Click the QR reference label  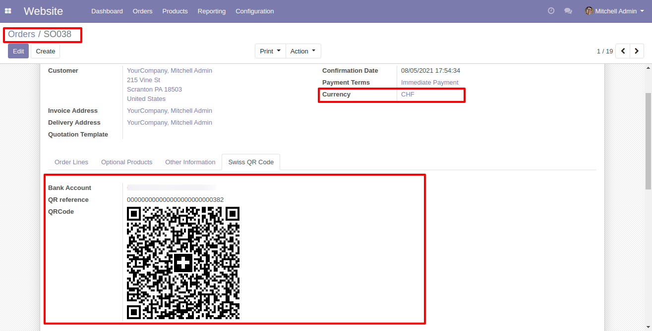coord(68,200)
